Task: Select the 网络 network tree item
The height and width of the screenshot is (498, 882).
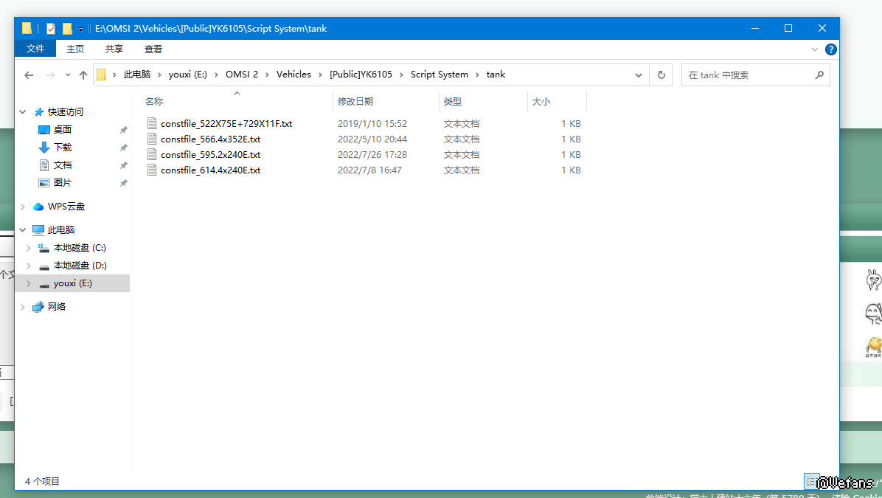Action: [x=57, y=307]
